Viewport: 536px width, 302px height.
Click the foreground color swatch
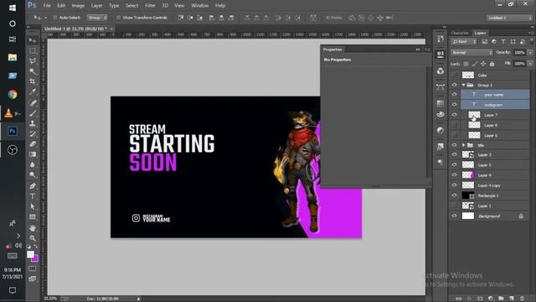(30, 254)
